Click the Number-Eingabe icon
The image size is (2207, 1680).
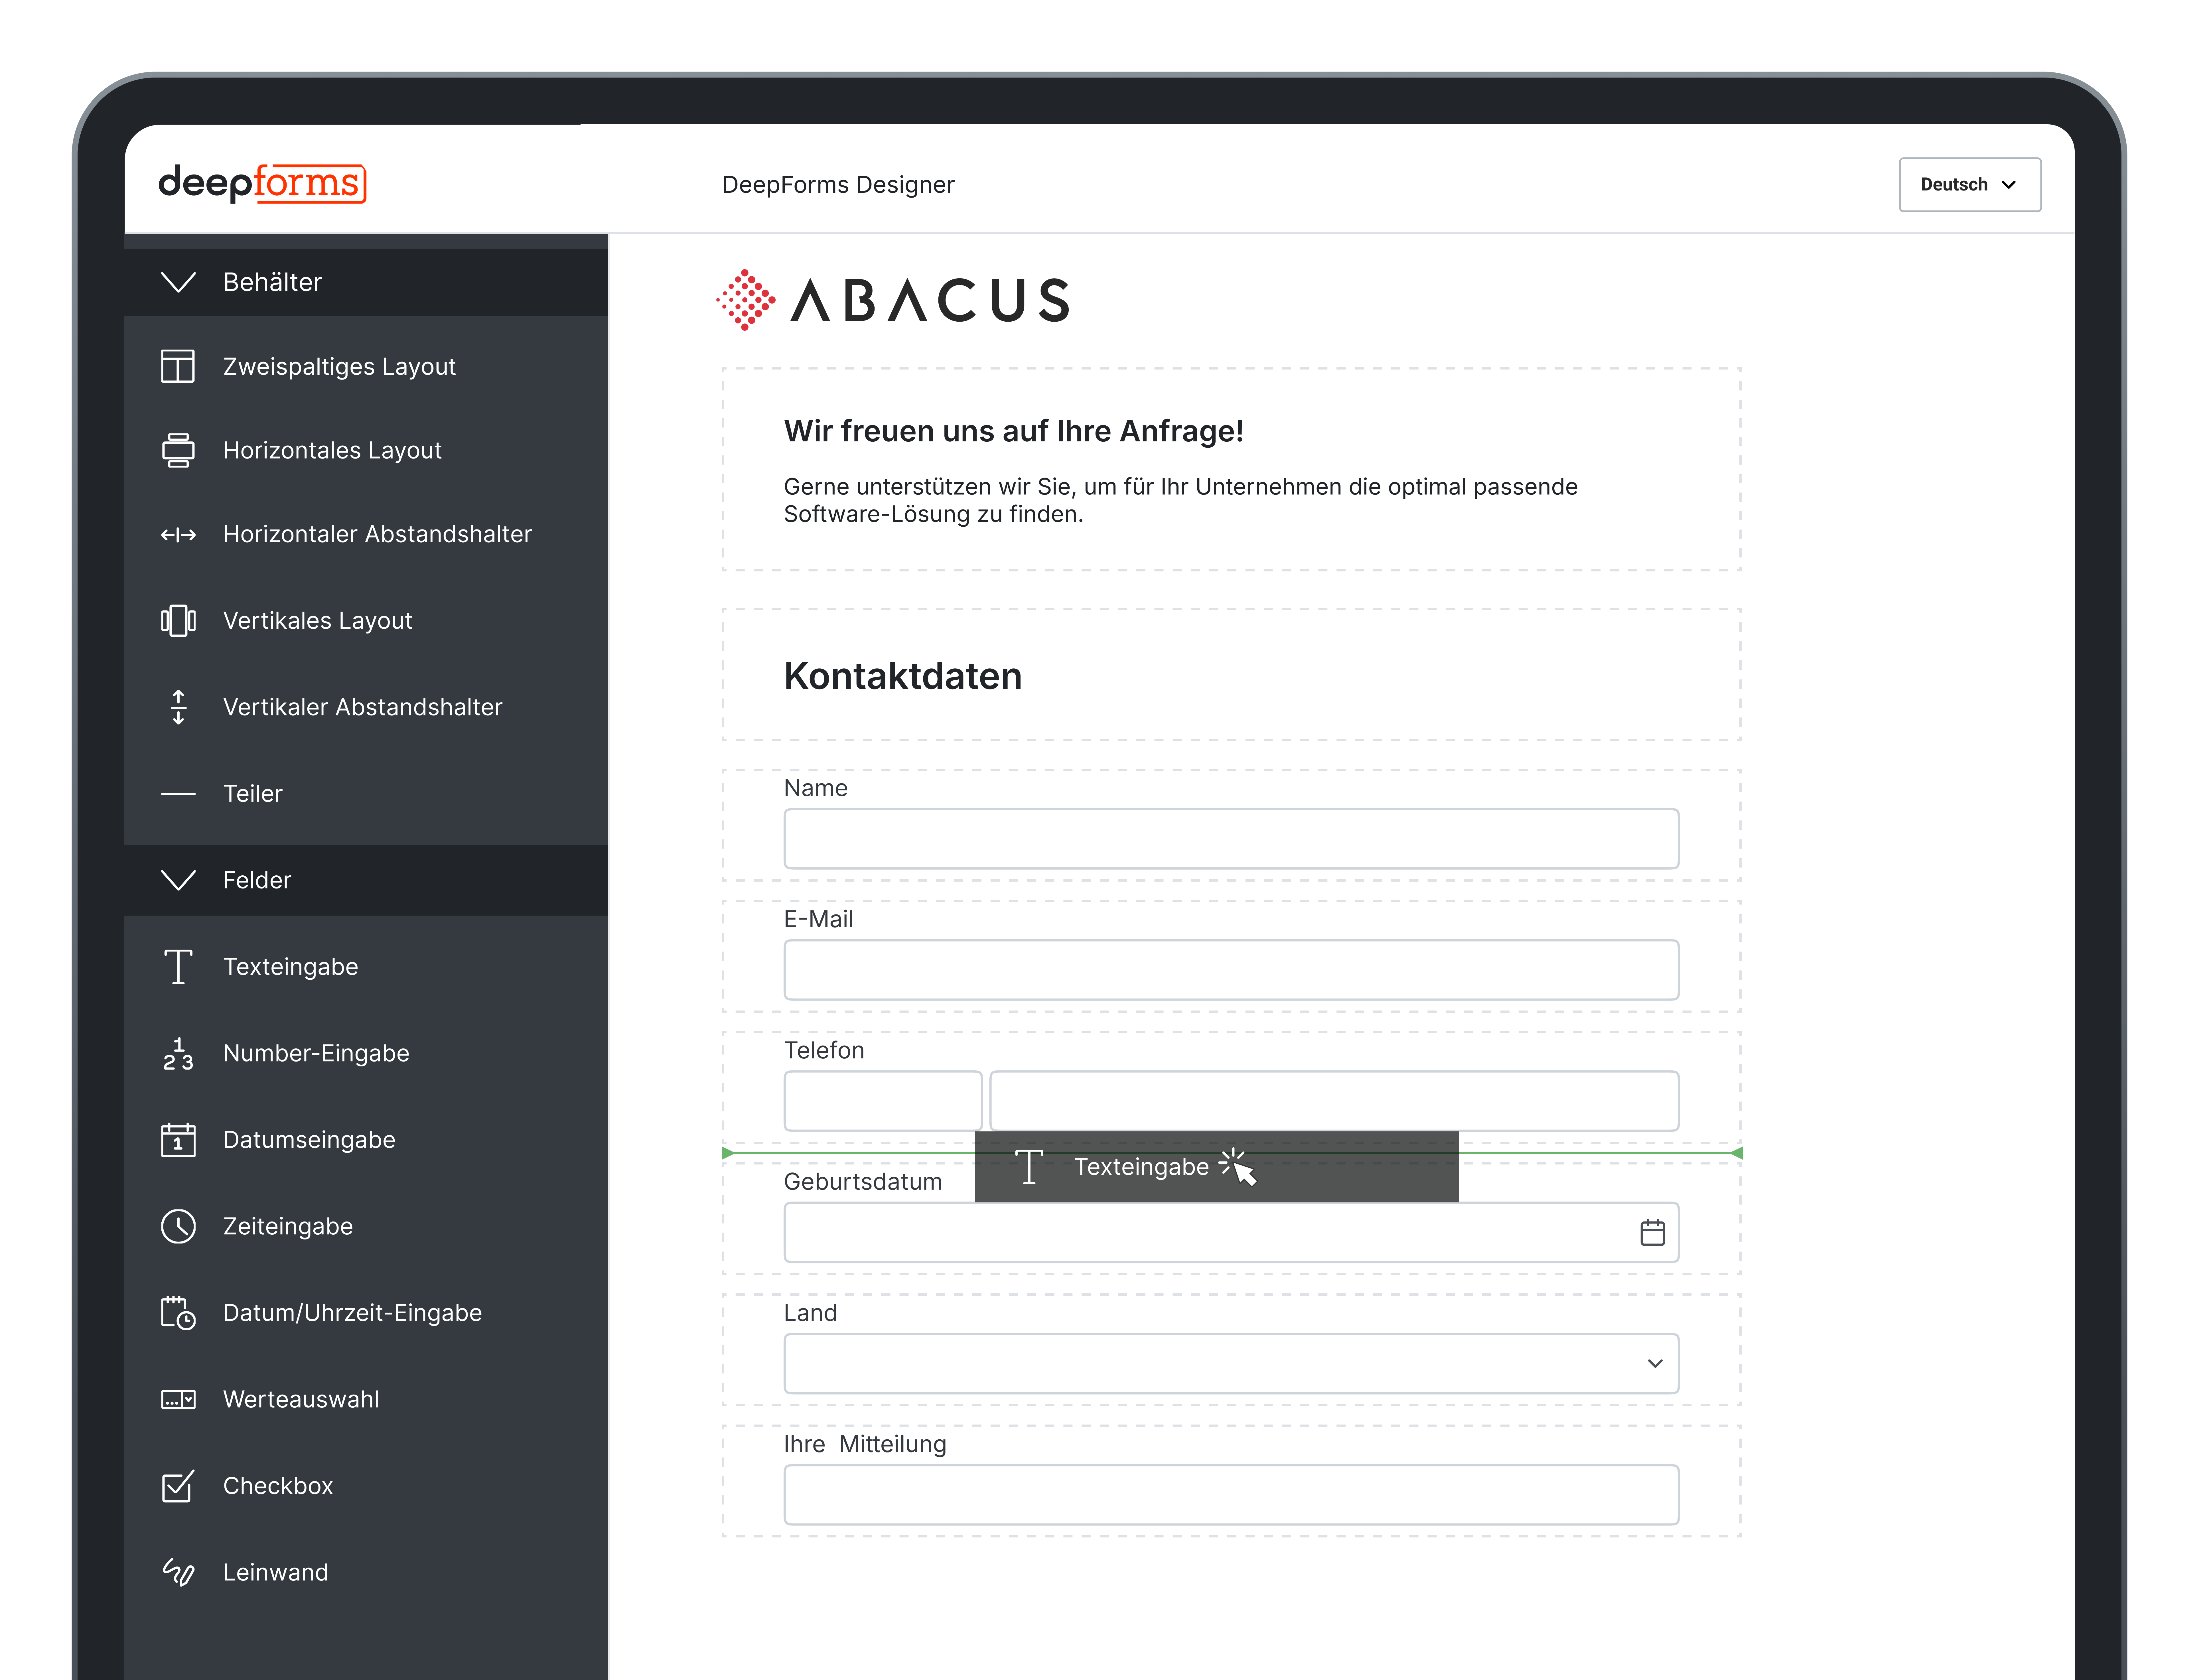pos(178,1054)
